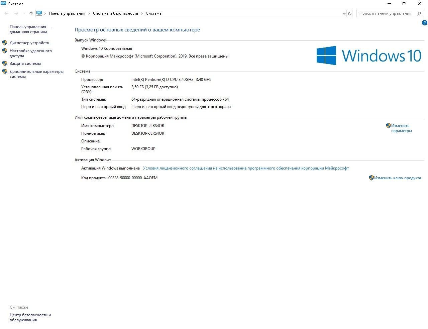Screen dimensions: 428x329
Task: Minimize the Система window
Action: pyautogui.click(x=389, y=4)
